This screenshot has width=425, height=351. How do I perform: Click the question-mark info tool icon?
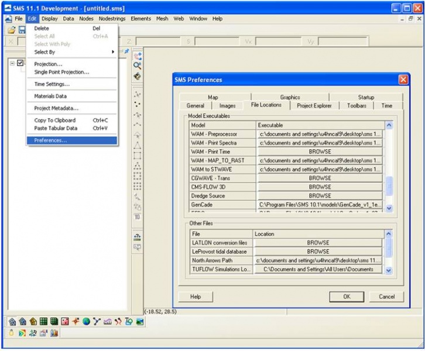point(138,237)
